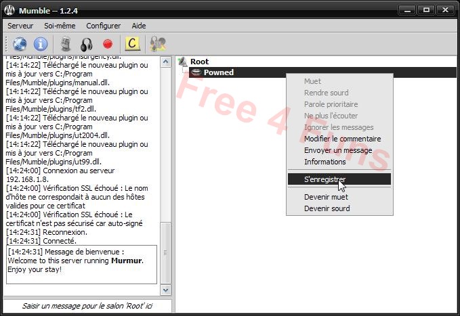Choose Envoyer un message
The width and height of the screenshot is (460, 316).
tap(338, 150)
